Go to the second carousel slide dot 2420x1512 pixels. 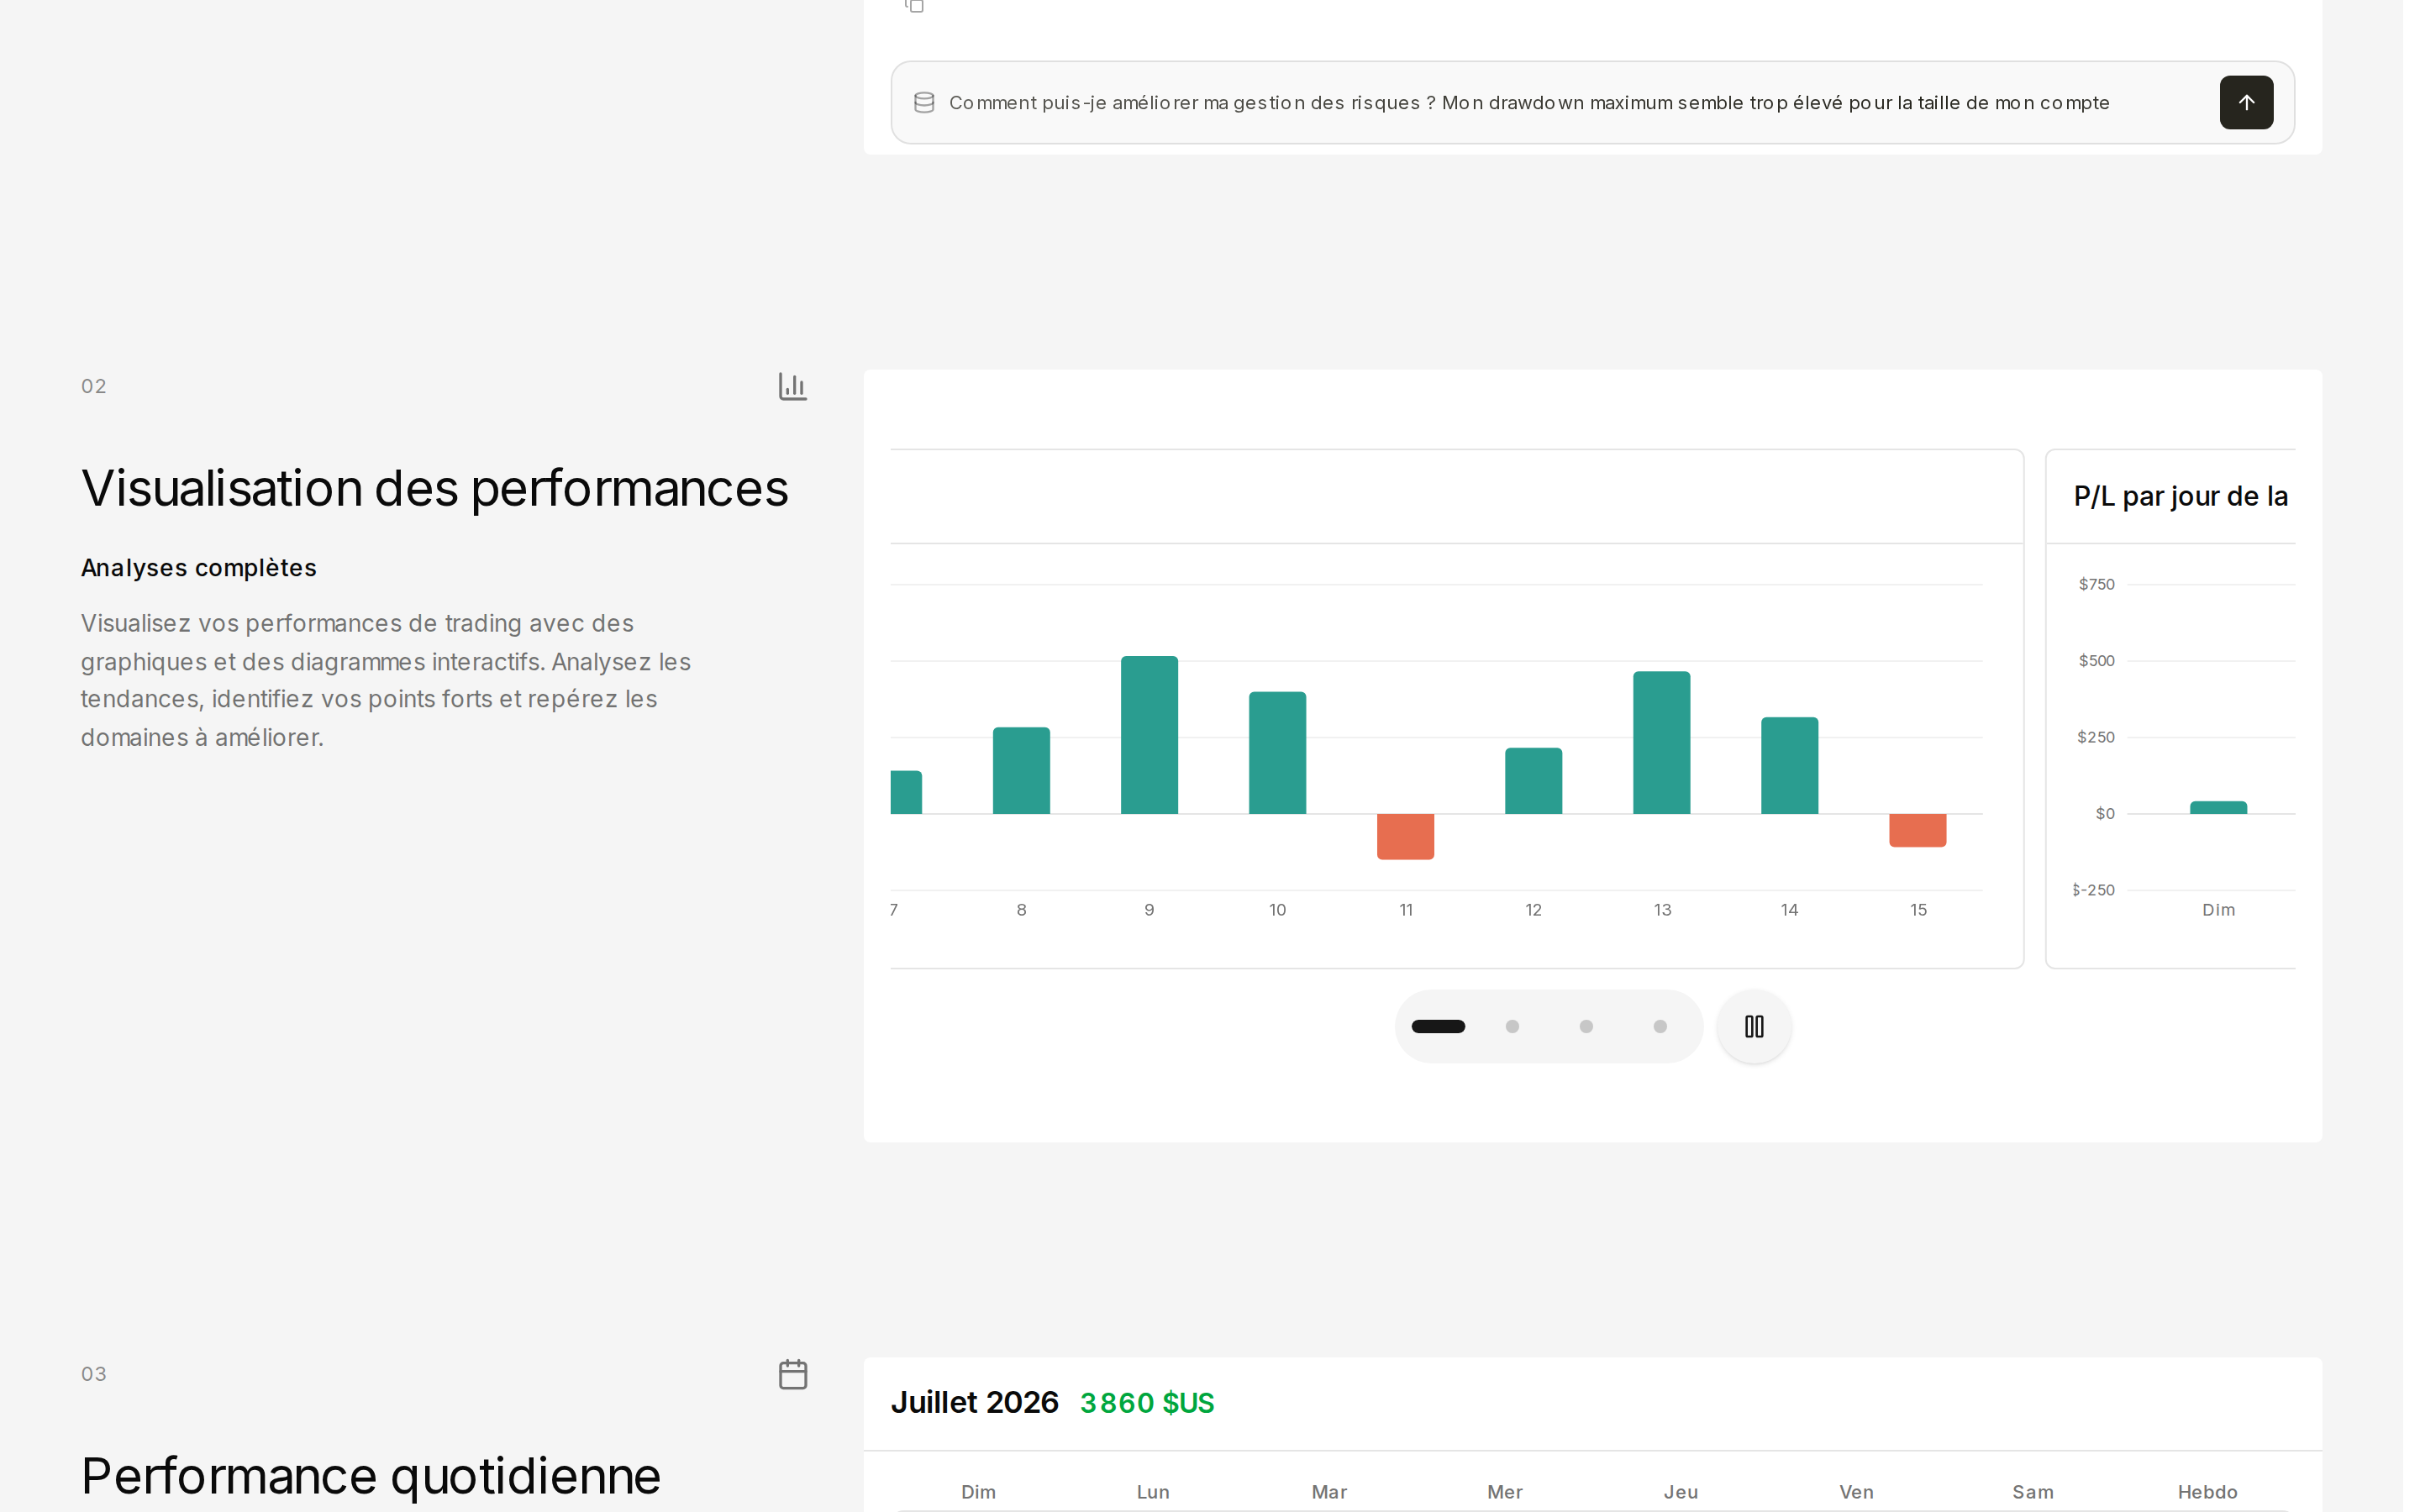pyautogui.click(x=1512, y=1026)
